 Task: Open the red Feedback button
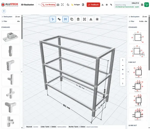pos(93,5)
